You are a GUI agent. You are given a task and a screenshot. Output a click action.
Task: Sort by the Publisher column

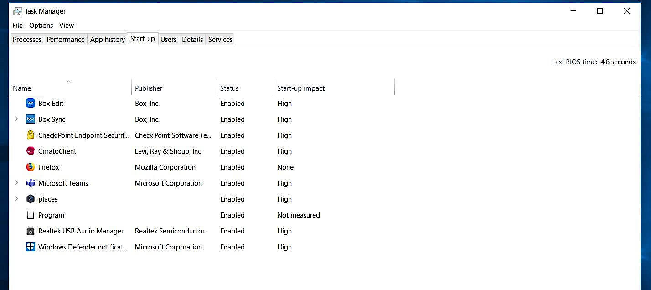coord(148,88)
